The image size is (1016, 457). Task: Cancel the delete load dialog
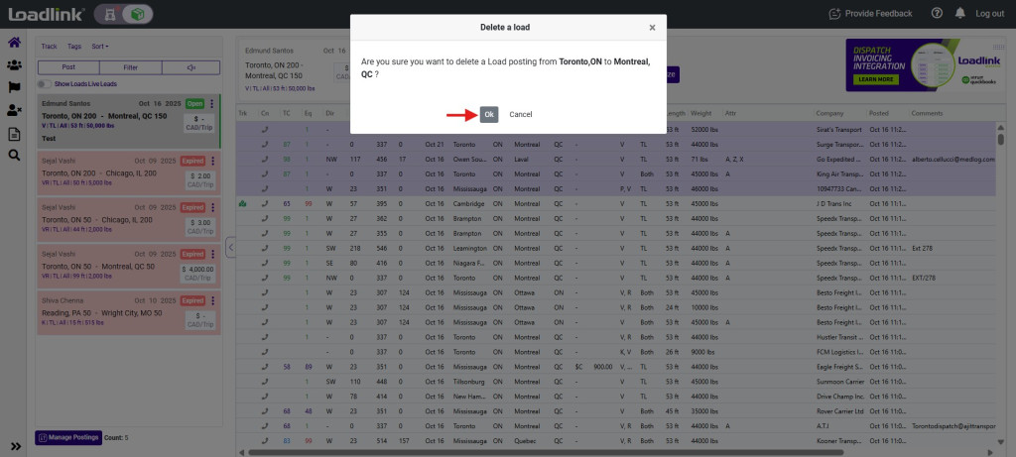coord(521,114)
